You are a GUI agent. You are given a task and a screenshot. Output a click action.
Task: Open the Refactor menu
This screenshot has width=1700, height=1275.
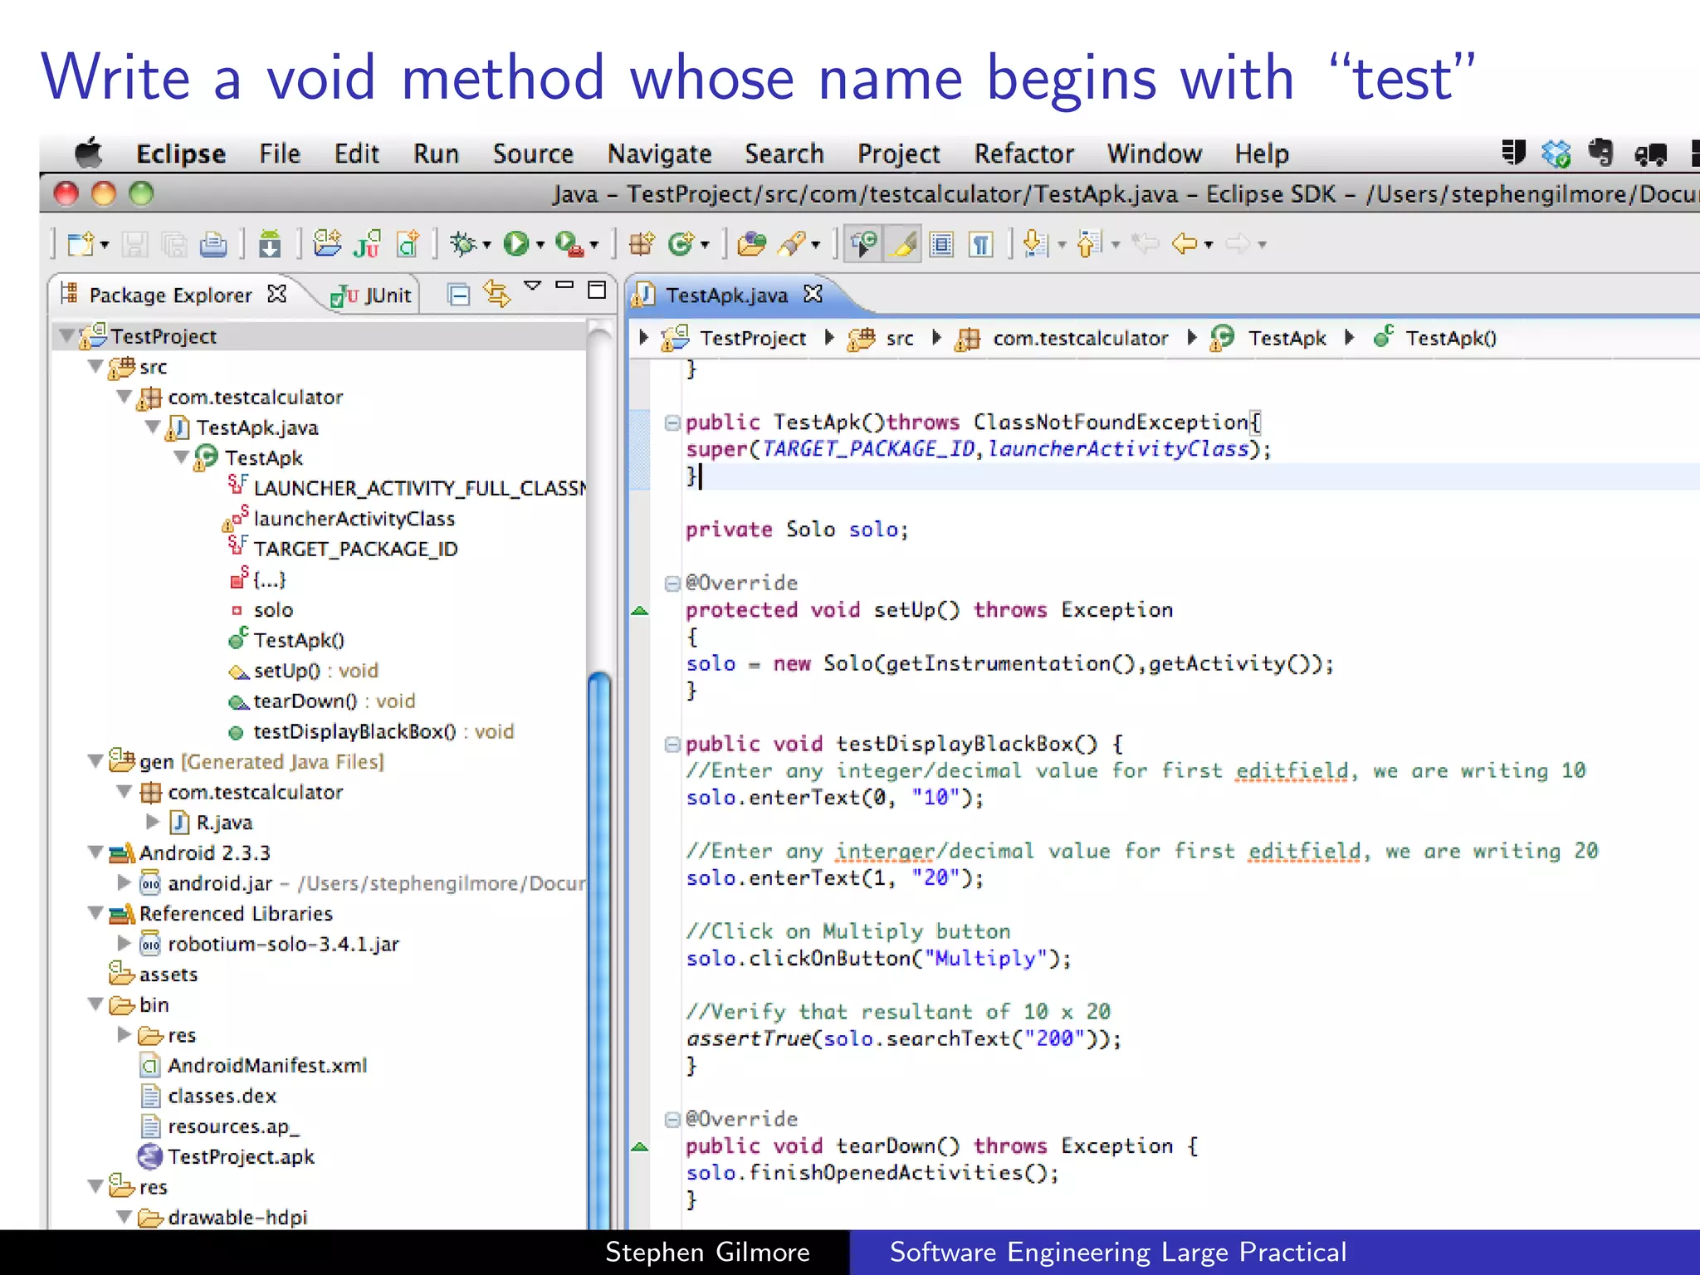pos(1023,154)
